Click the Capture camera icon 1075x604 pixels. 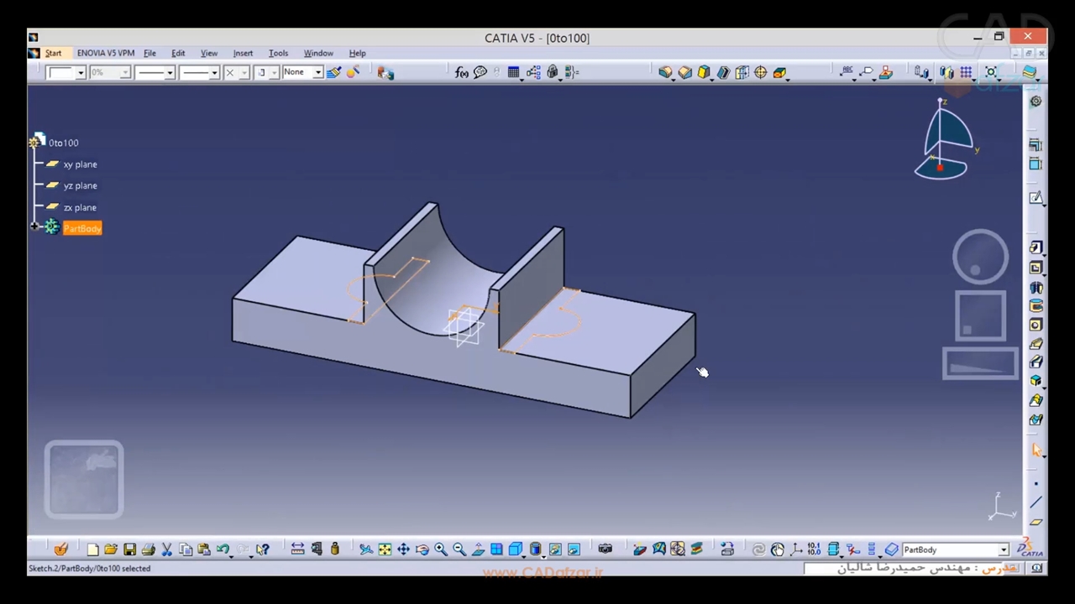(x=605, y=549)
